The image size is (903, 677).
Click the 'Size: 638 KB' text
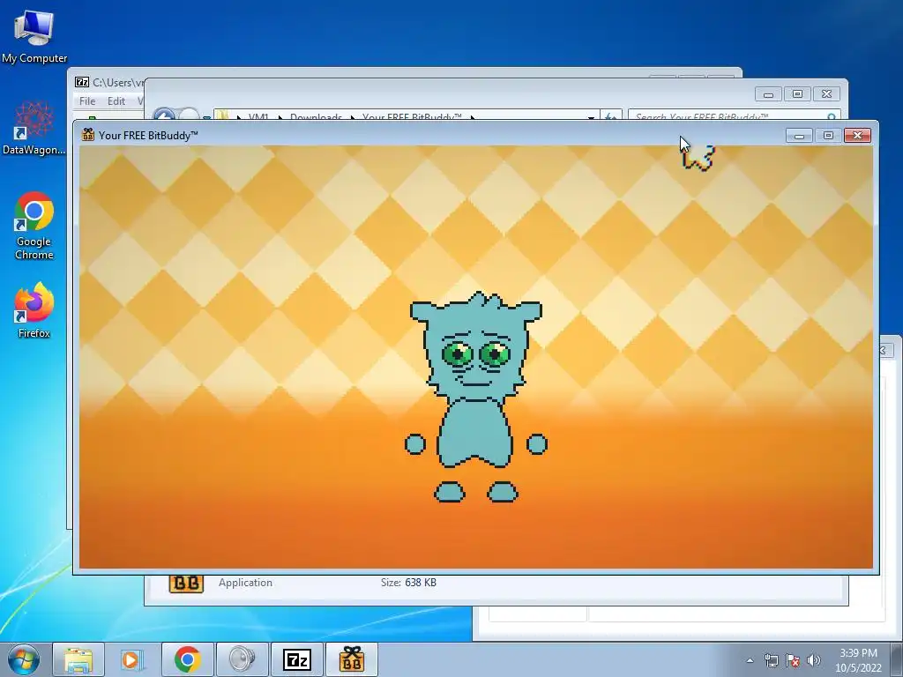408,583
